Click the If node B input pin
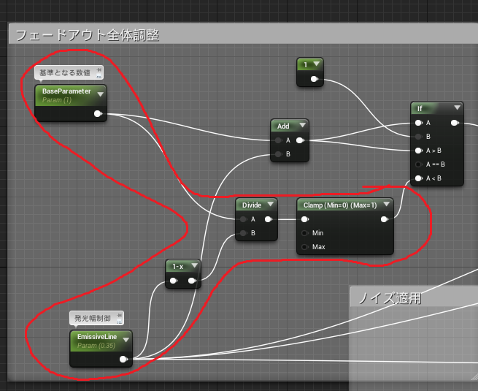This screenshot has width=478, height=391. point(419,137)
